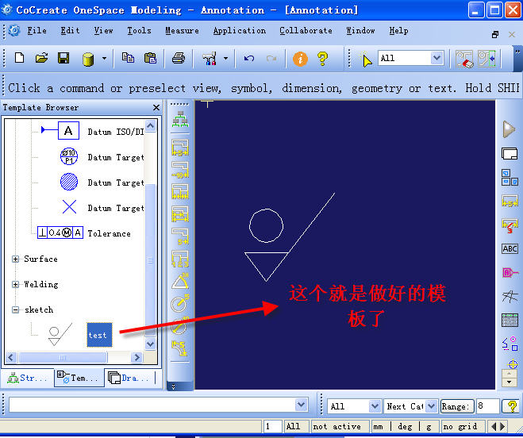Image resolution: width=523 pixels, height=438 pixels.
Task: Click the eraser delete tool icon
Action: coord(464,59)
